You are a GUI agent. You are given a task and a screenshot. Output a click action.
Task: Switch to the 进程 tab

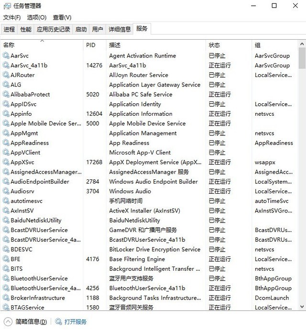click(9, 29)
